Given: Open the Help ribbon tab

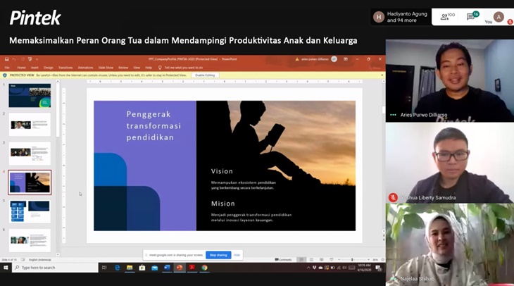Looking at the screenshot, I should coord(149,68).
